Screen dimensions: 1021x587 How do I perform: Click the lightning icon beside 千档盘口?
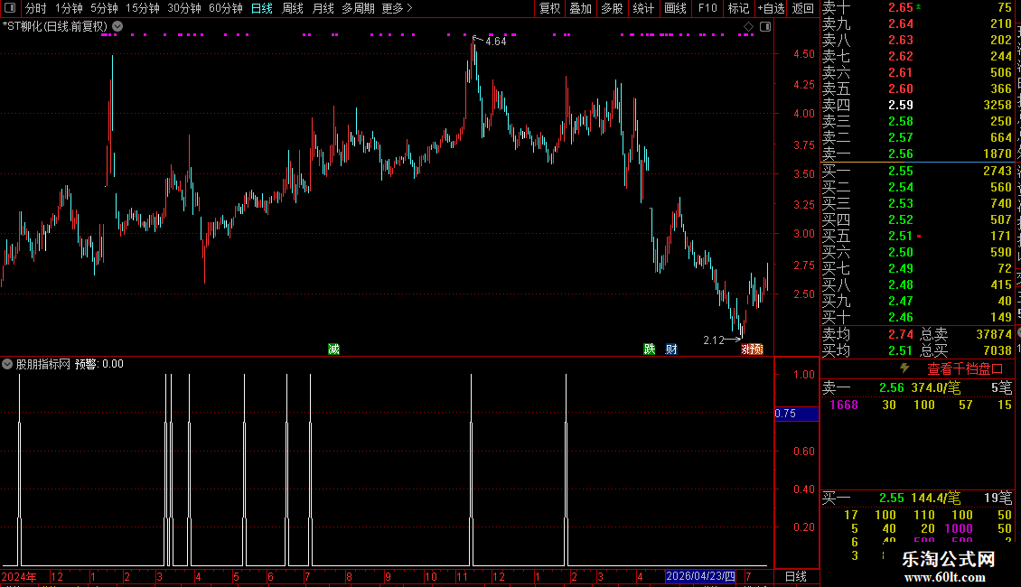tap(904, 368)
